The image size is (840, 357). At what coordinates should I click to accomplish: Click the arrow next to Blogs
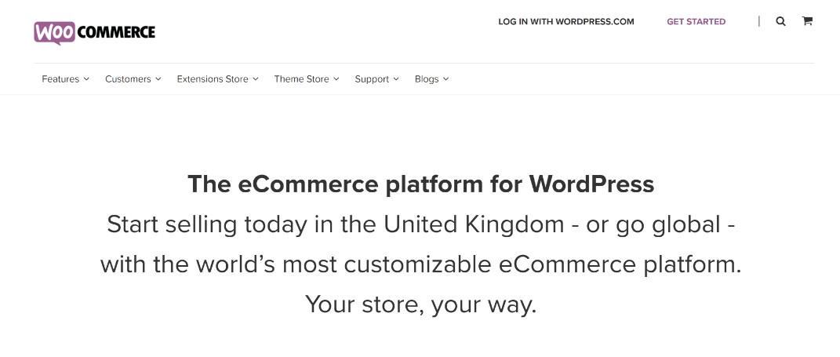click(x=445, y=78)
